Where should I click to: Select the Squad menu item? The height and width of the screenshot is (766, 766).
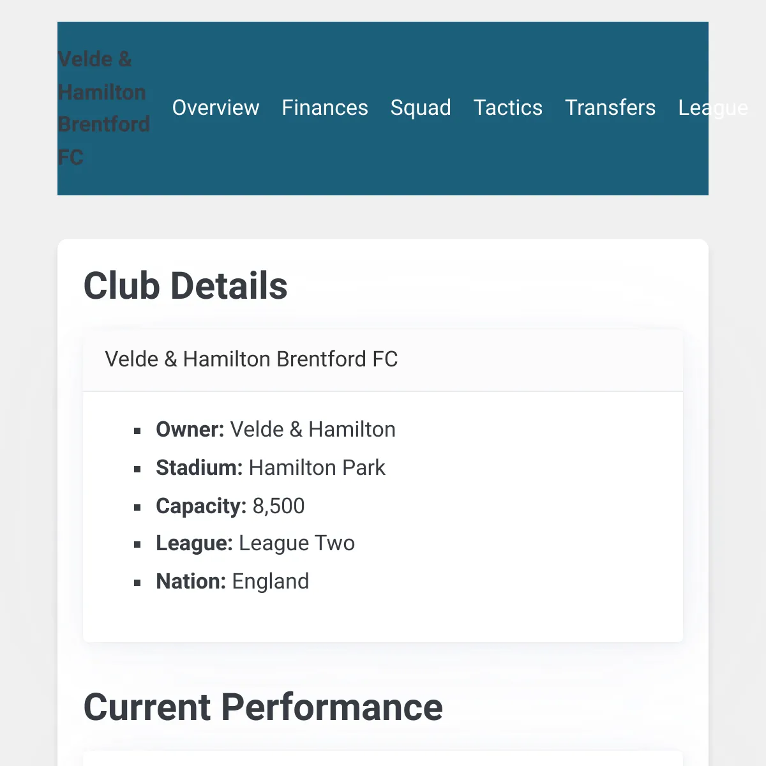tap(421, 108)
